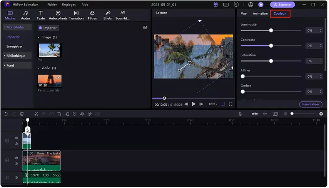Viewport: 329px width, 188px height.
Task: Collapse the Image (1) group
Action: tap(38, 37)
